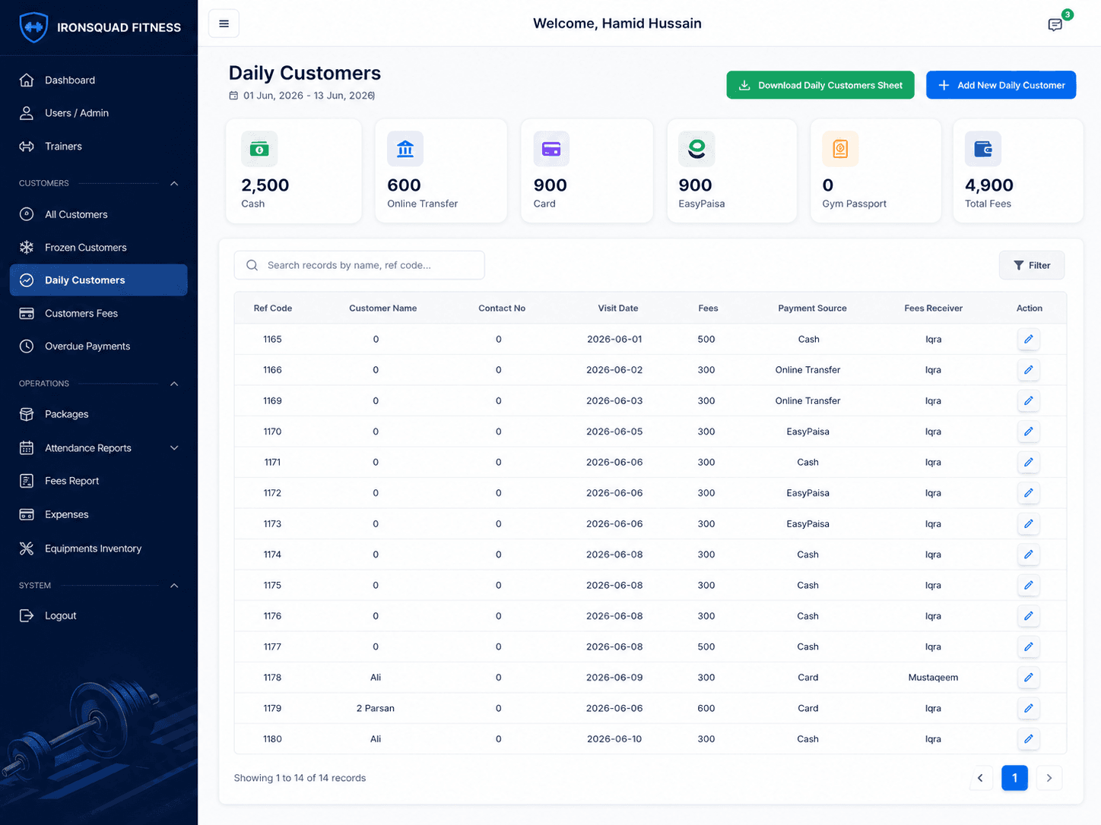The height and width of the screenshot is (825, 1101).
Task: Click the Gym Passport orange icon
Action: click(x=840, y=149)
